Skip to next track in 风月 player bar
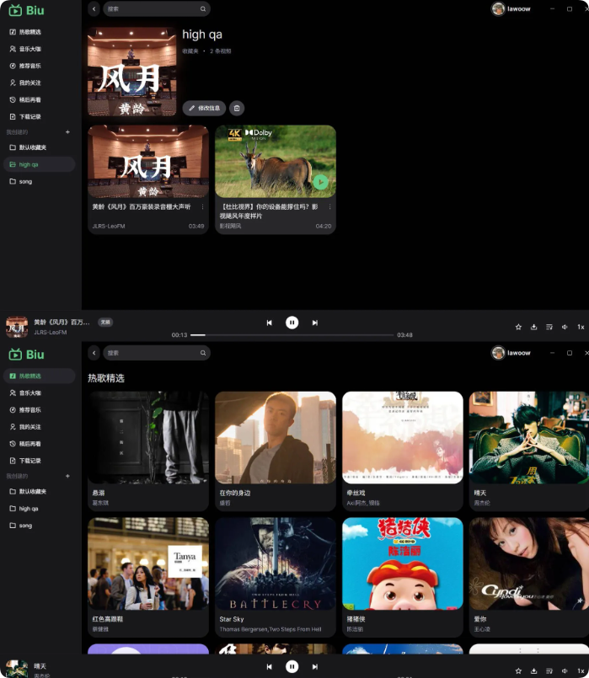This screenshot has width=589, height=678. coord(315,323)
